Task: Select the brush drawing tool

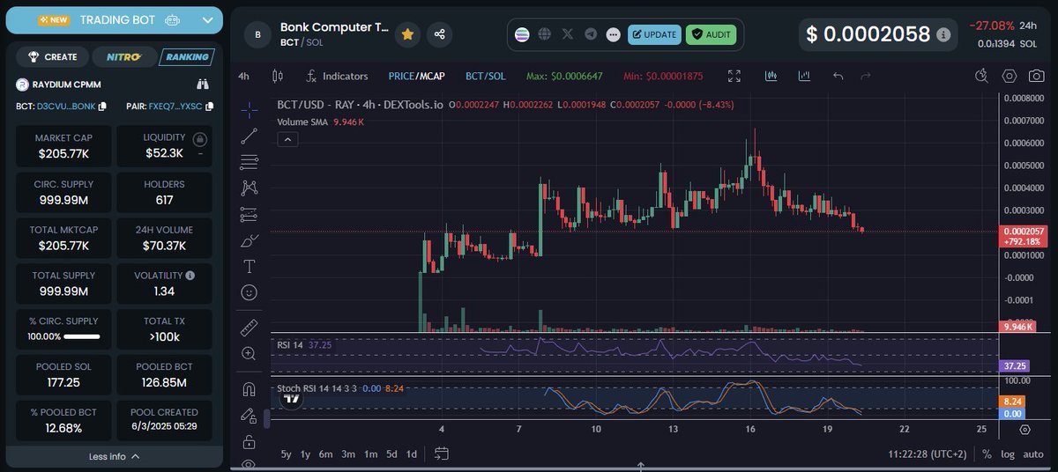Action: (249, 240)
